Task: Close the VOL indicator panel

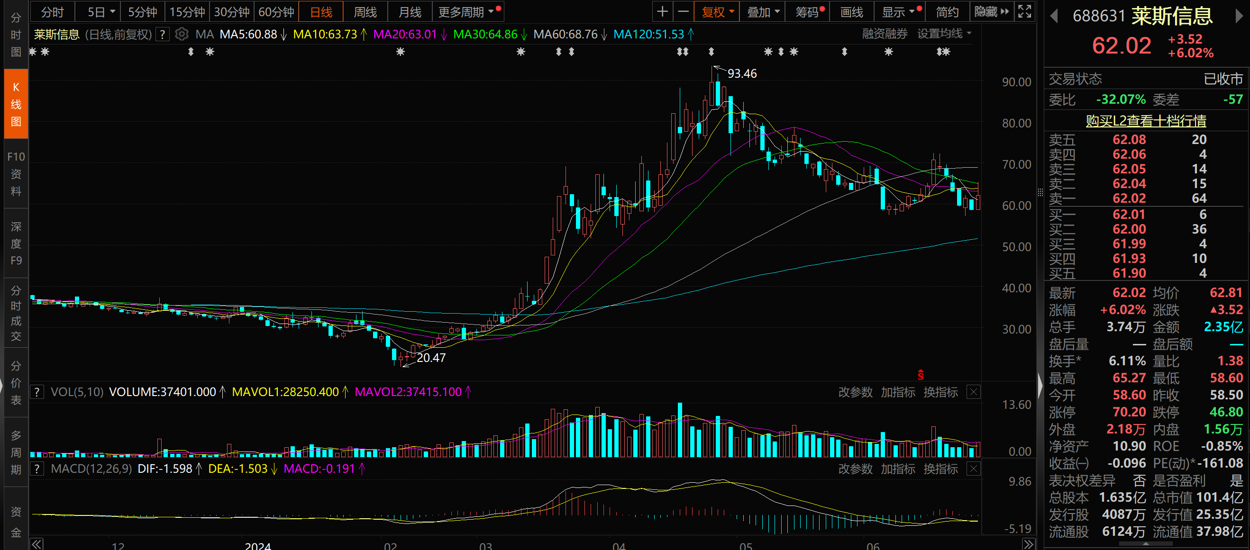Action: pos(974,392)
